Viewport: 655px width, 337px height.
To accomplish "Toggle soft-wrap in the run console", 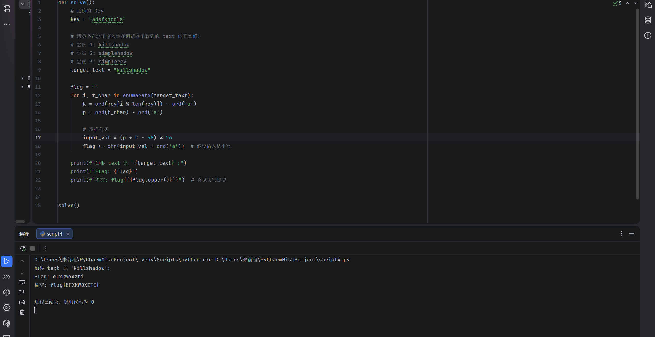I will 22,282.
